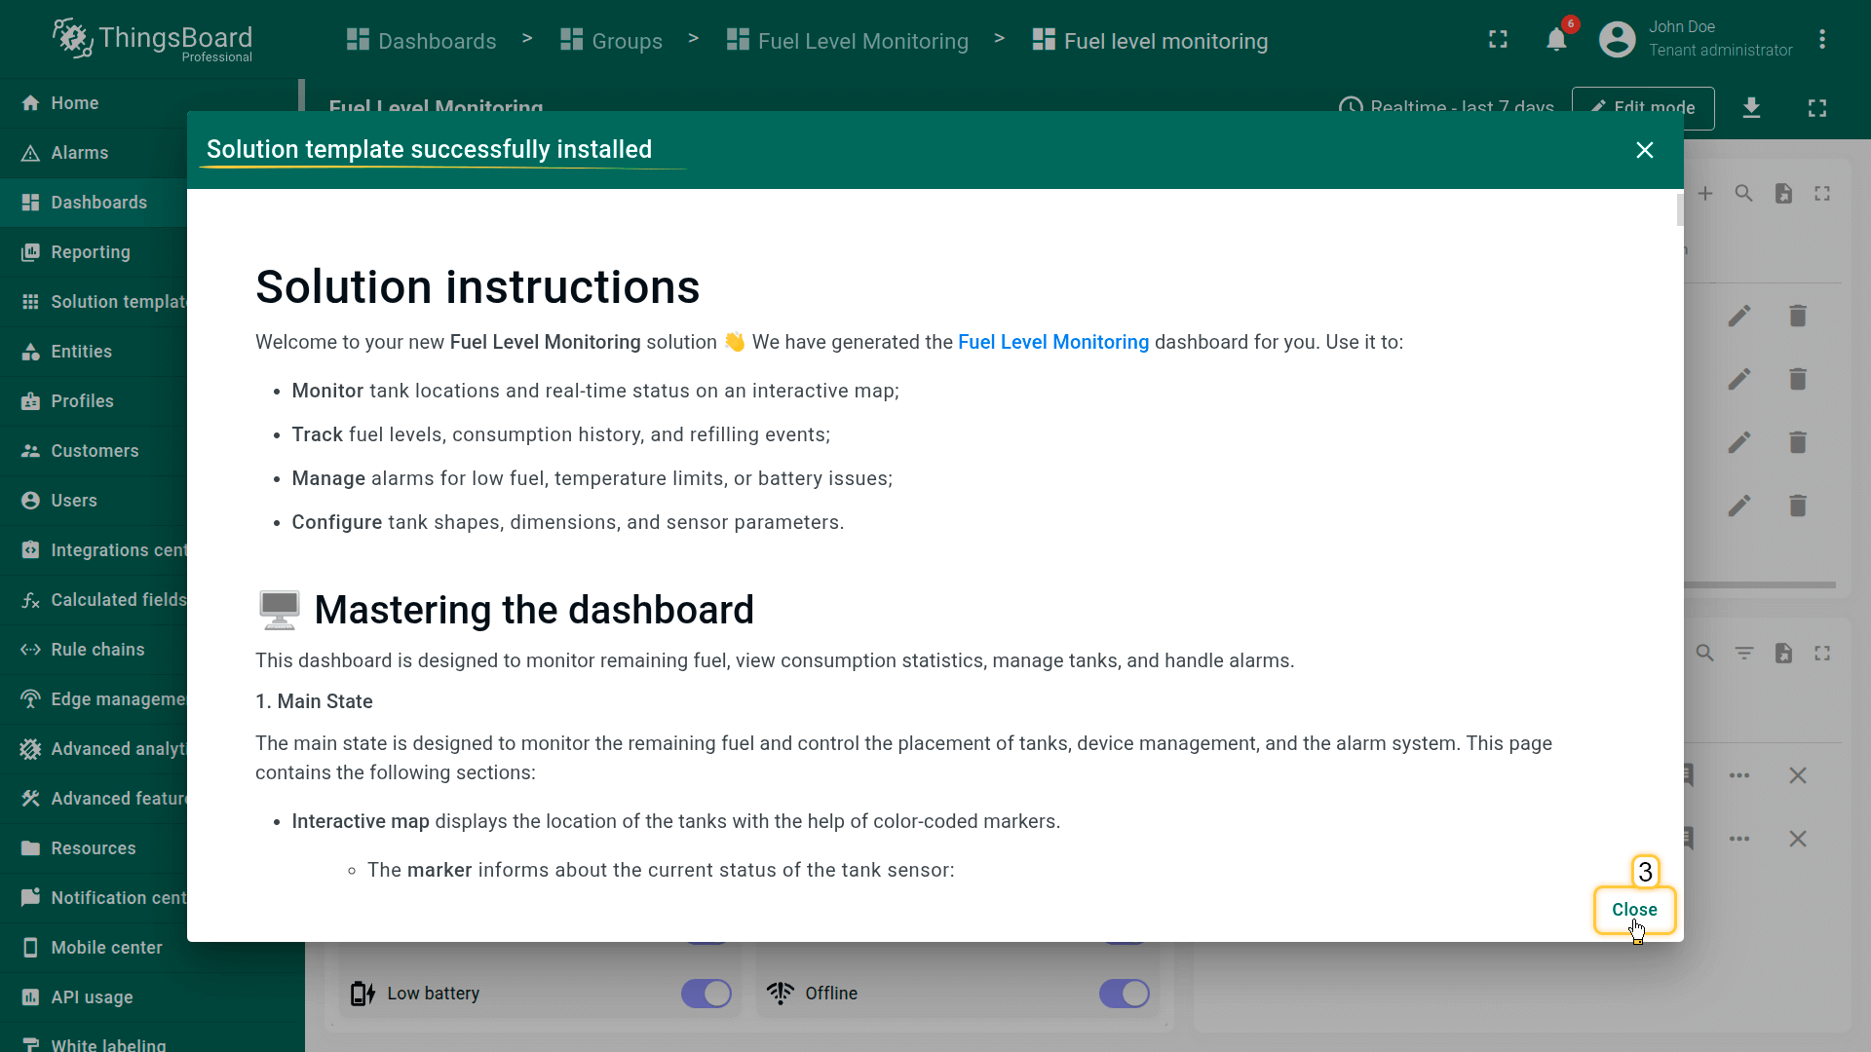Click the Alarms warning icon in the sidebar
The height and width of the screenshot is (1052, 1871).
31,153
